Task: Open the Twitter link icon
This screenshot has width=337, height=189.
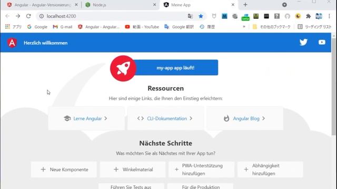Action: (303, 42)
